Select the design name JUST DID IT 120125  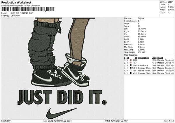(x=20, y=13)
